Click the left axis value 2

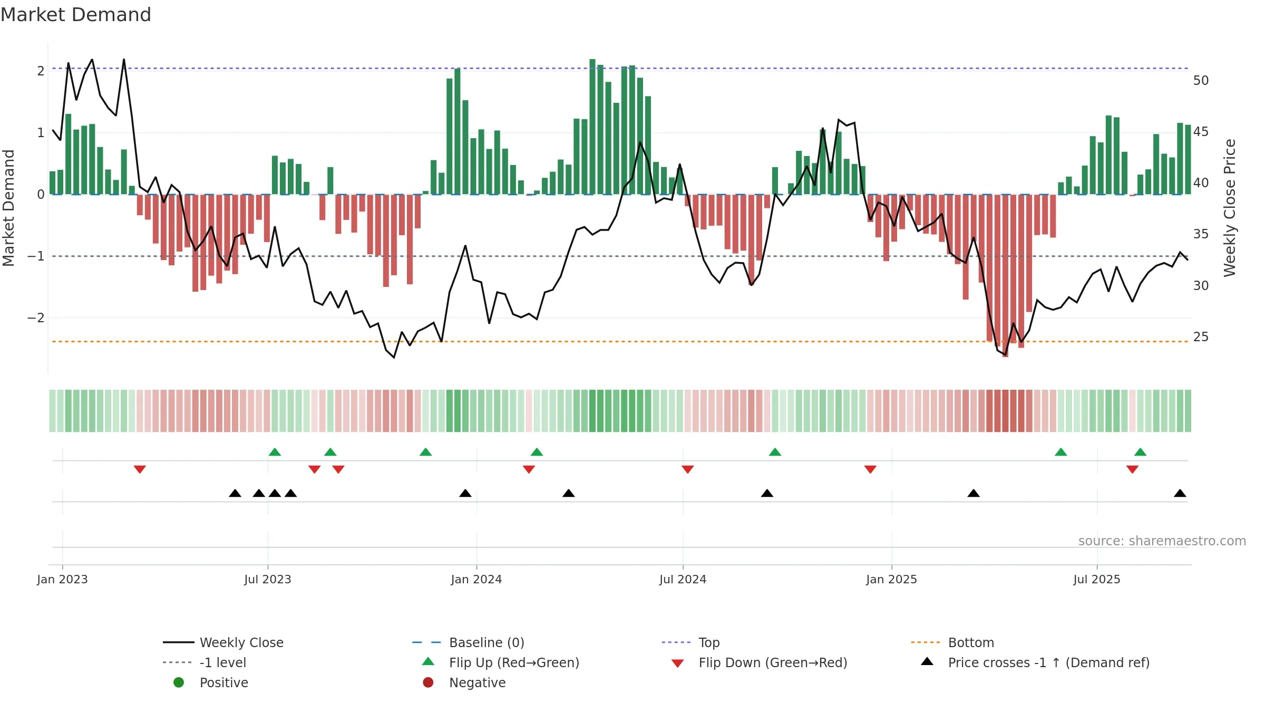pos(41,71)
